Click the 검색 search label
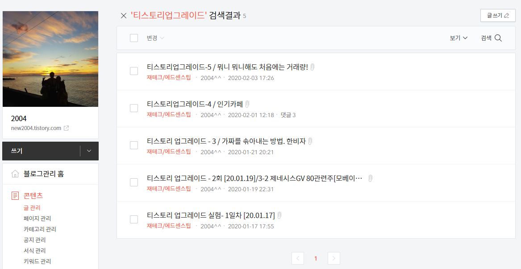Screen dimensions: 521x269 click(x=486, y=38)
